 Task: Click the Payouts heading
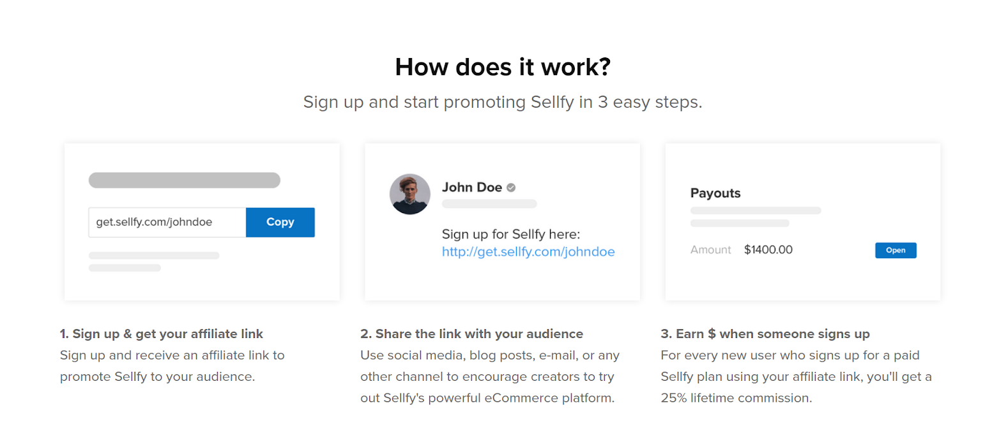(x=715, y=193)
